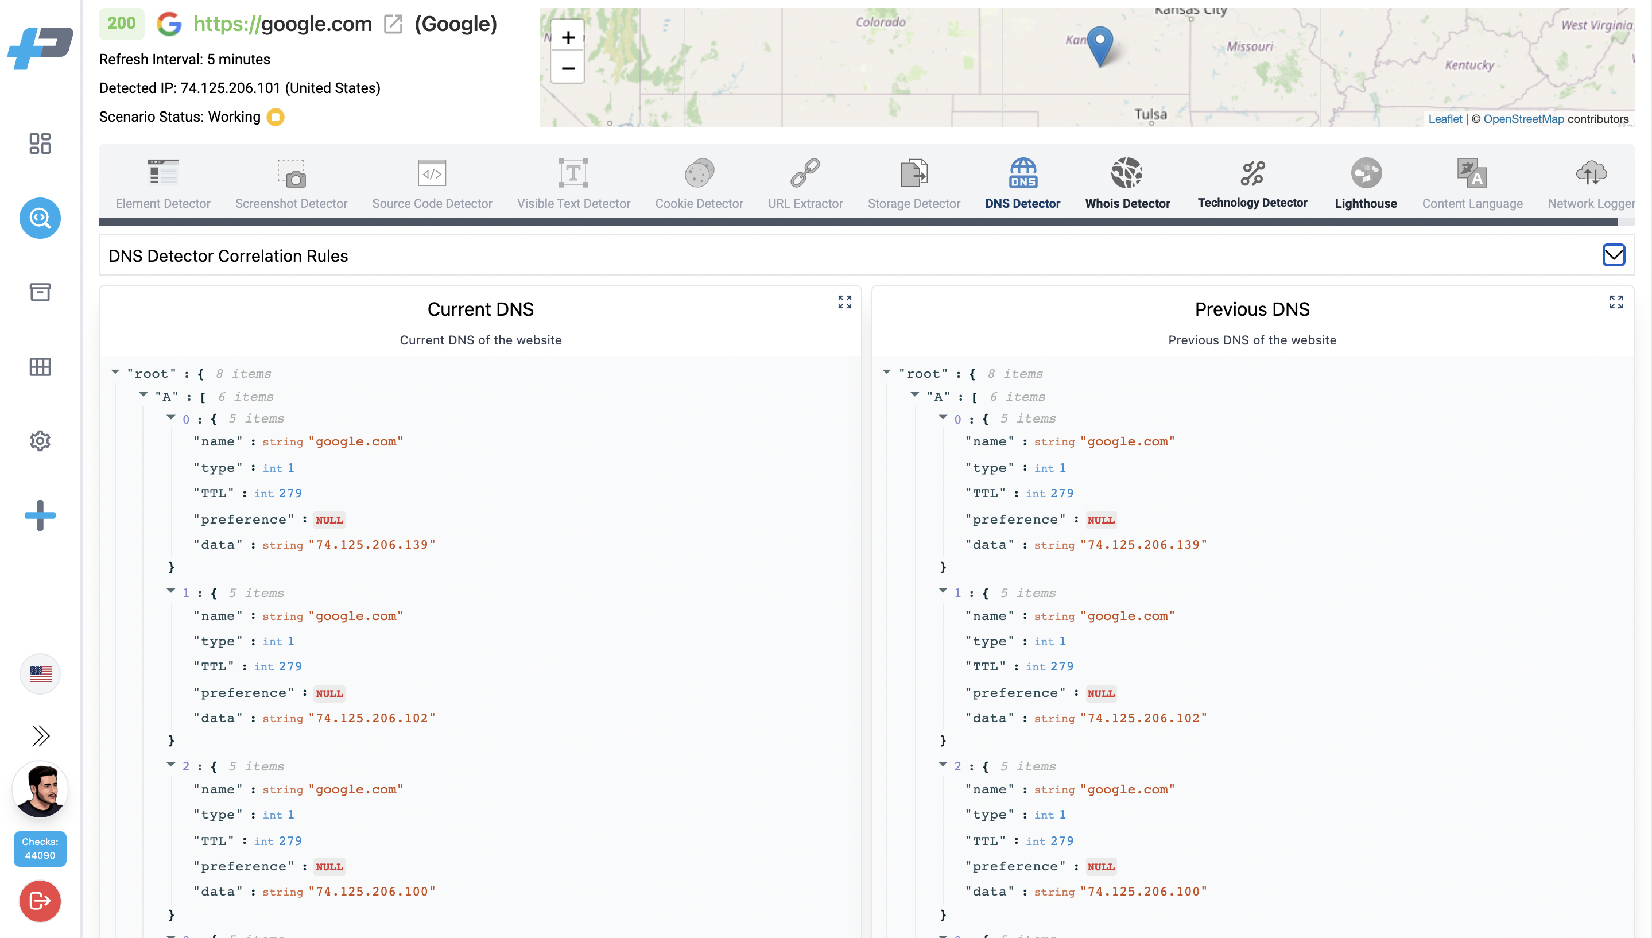
Task: Open the settings gear in sidebar
Action: (40, 441)
